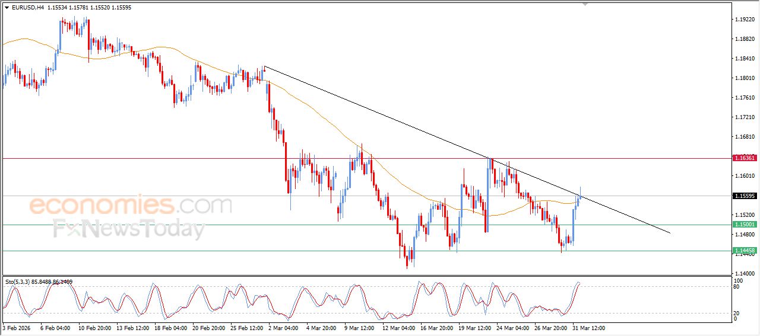The width and height of the screenshot is (760, 336).
Task: Click the chart shift marker on top border
Action: (585, 4)
